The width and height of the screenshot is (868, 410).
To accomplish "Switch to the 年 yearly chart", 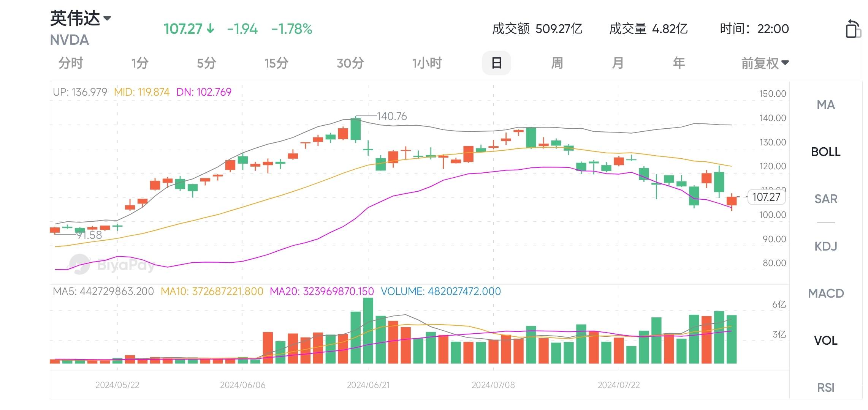I will (x=679, y=63).
